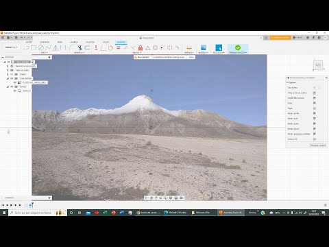Image resolution: width=329 pixels, height=247 pixels.
Task: Open the notifications bell icon
Action: 313,38
